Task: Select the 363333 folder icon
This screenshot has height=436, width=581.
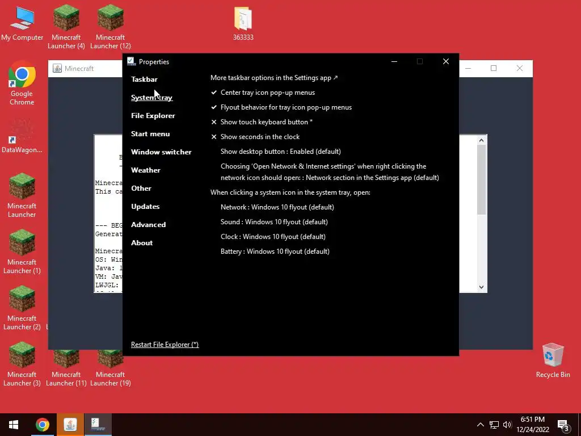Action: tap(243, 23)
